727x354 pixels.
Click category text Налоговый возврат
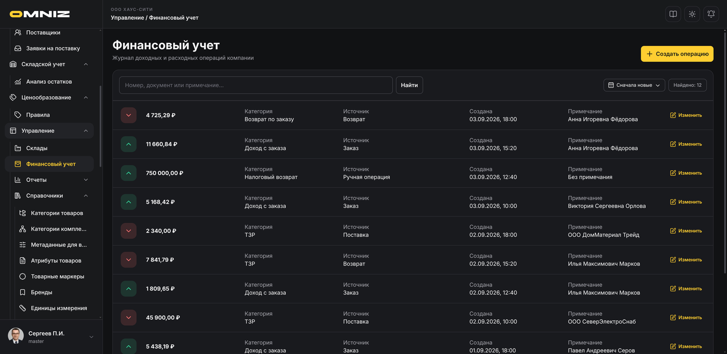click(x=271, y=177)
